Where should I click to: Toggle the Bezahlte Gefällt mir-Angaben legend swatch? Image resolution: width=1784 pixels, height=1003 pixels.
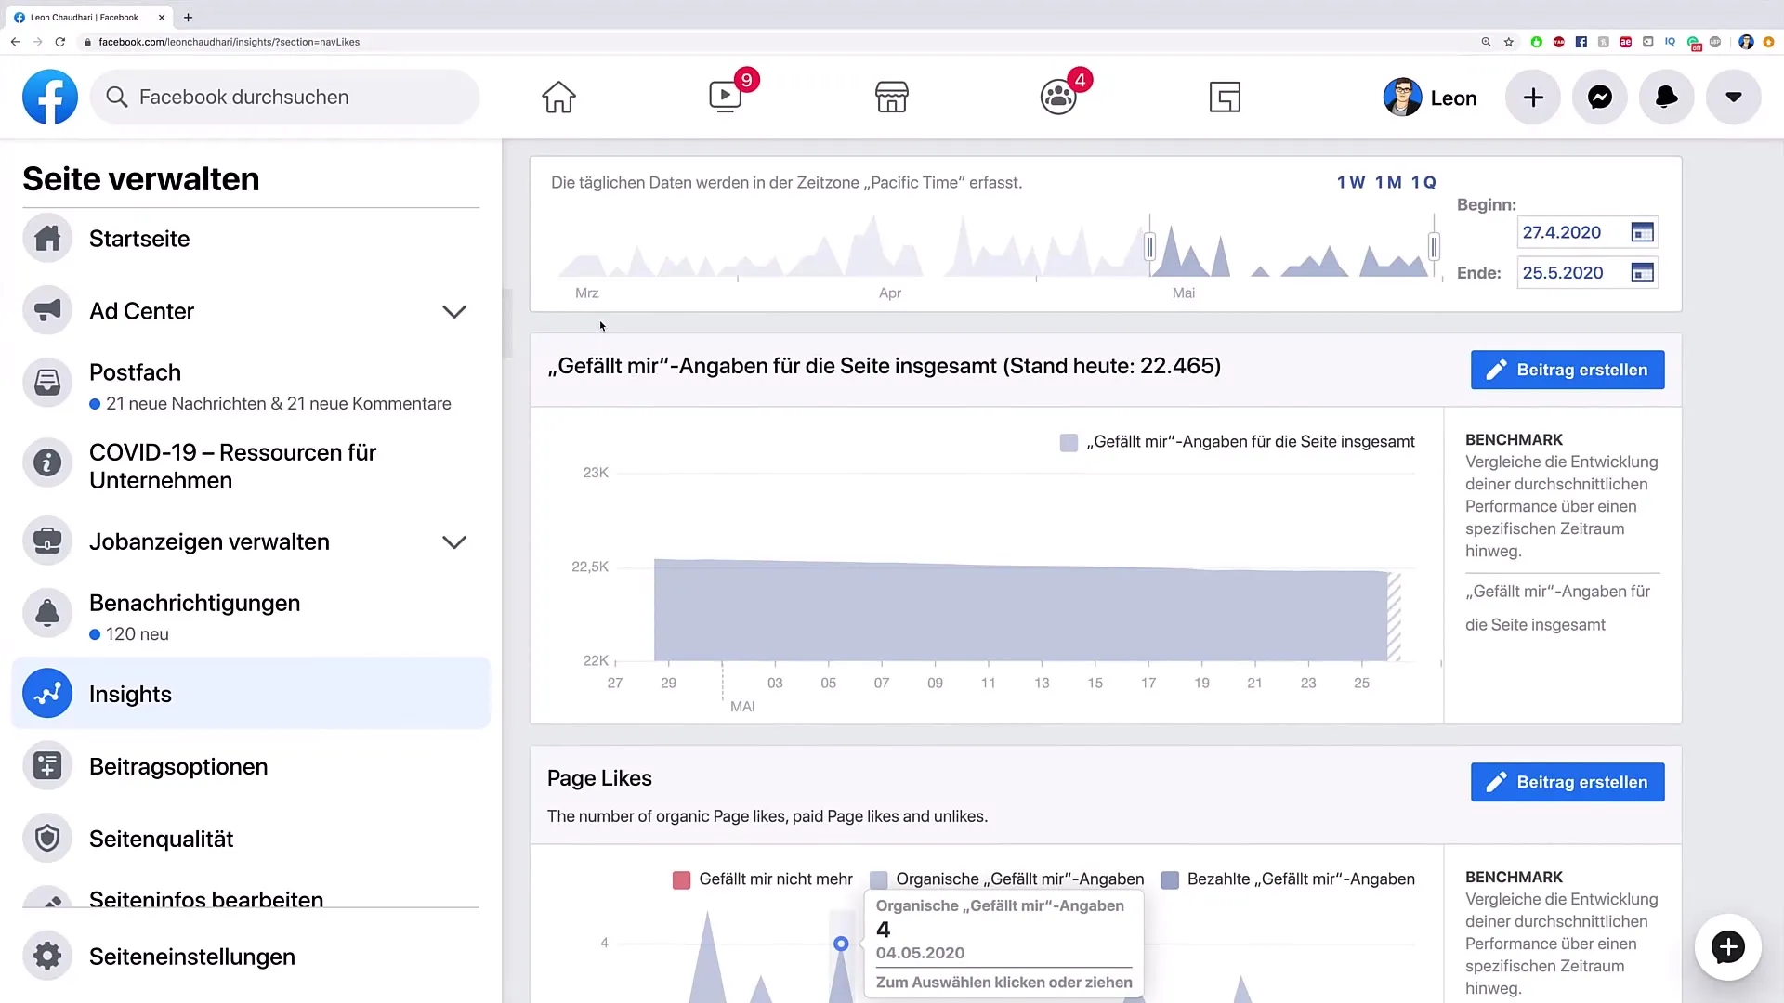coord(1170,879)
